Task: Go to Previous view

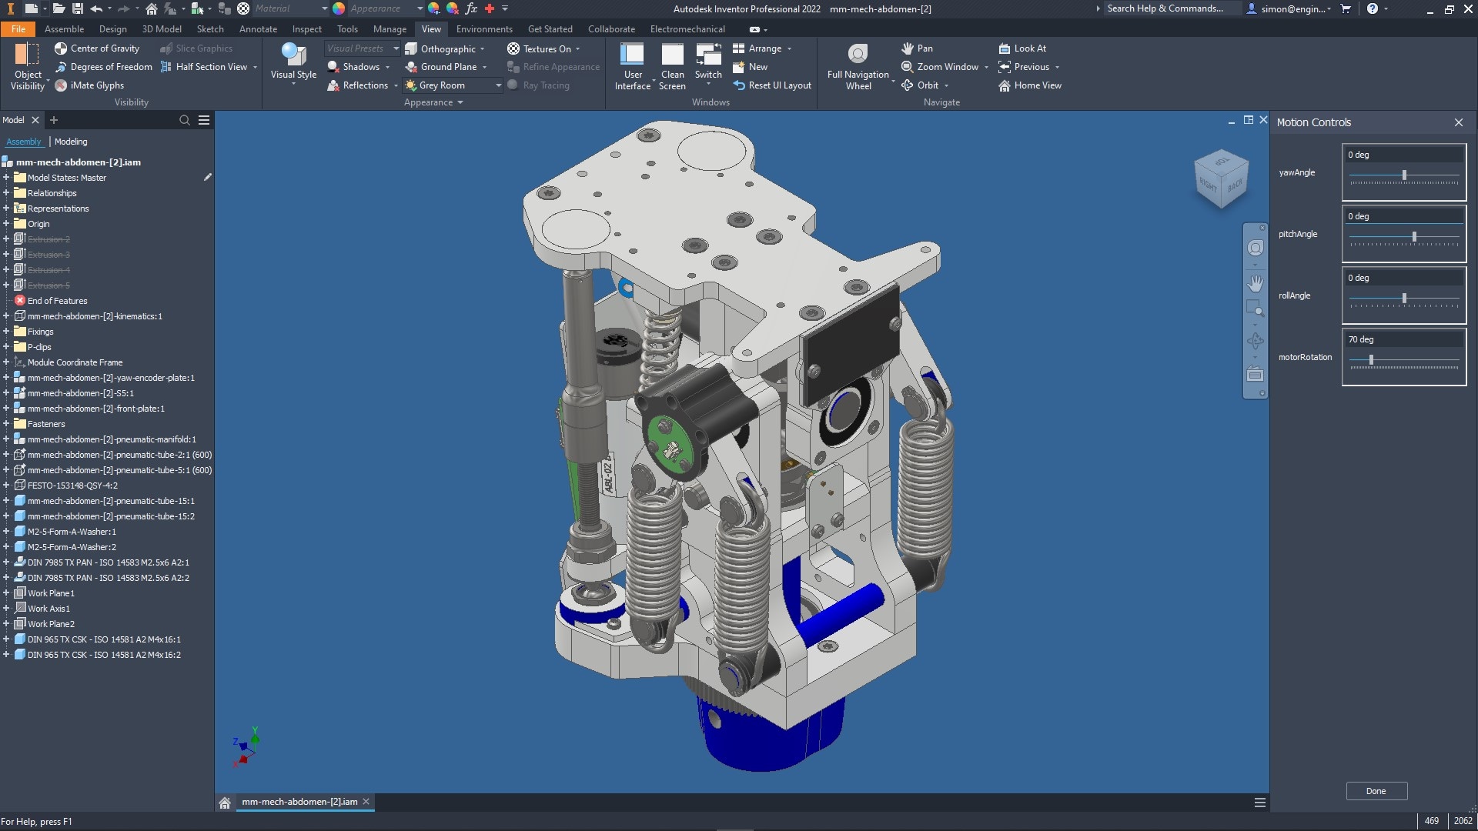Action: [1024, 67]
